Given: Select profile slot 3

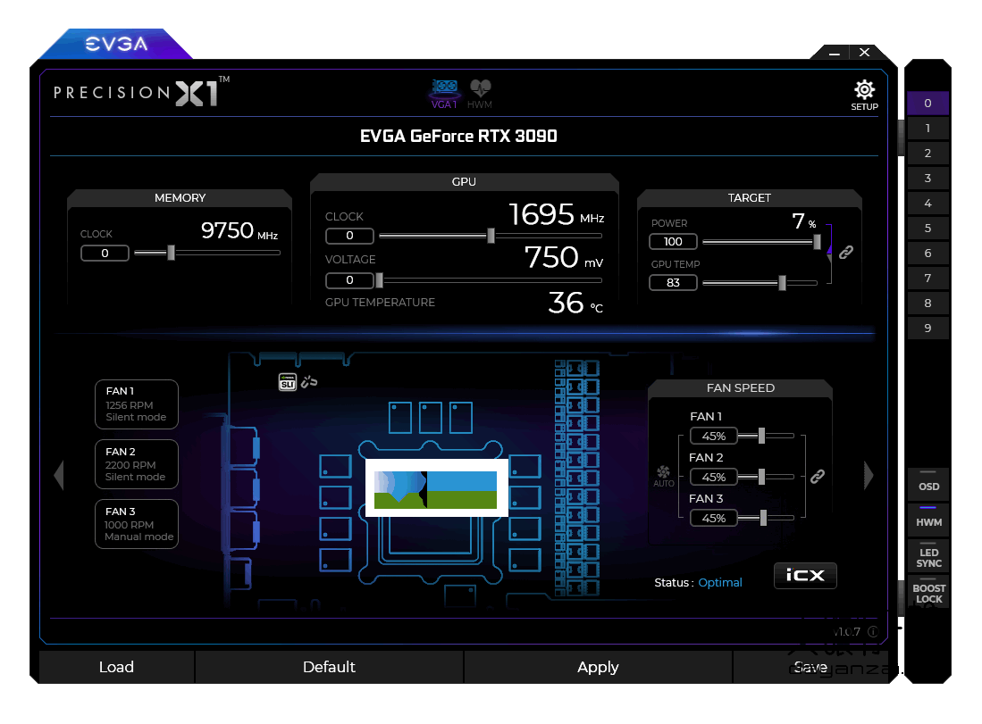Looking at the screenshot, I should [927, 179].
